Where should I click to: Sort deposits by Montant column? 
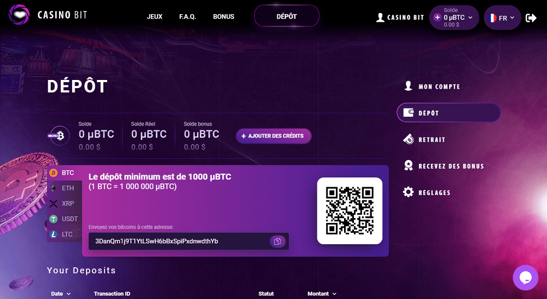322,294
